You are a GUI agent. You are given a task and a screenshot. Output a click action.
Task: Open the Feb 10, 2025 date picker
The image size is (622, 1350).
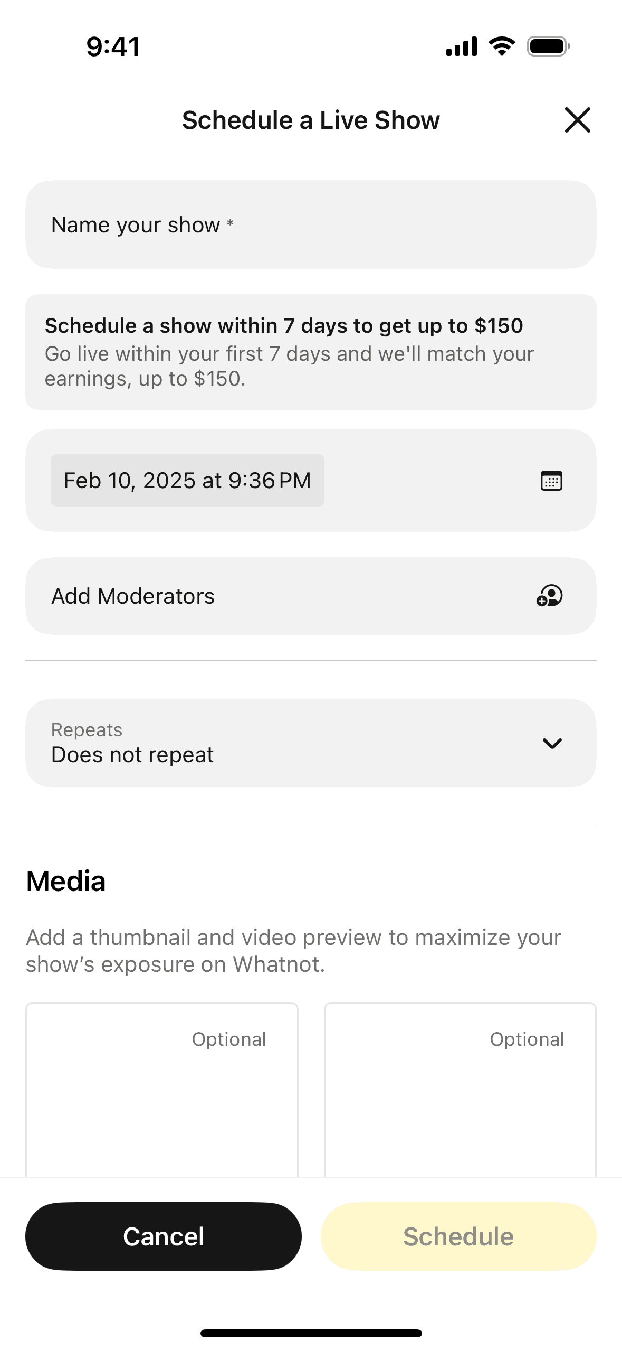pos(187,481)
